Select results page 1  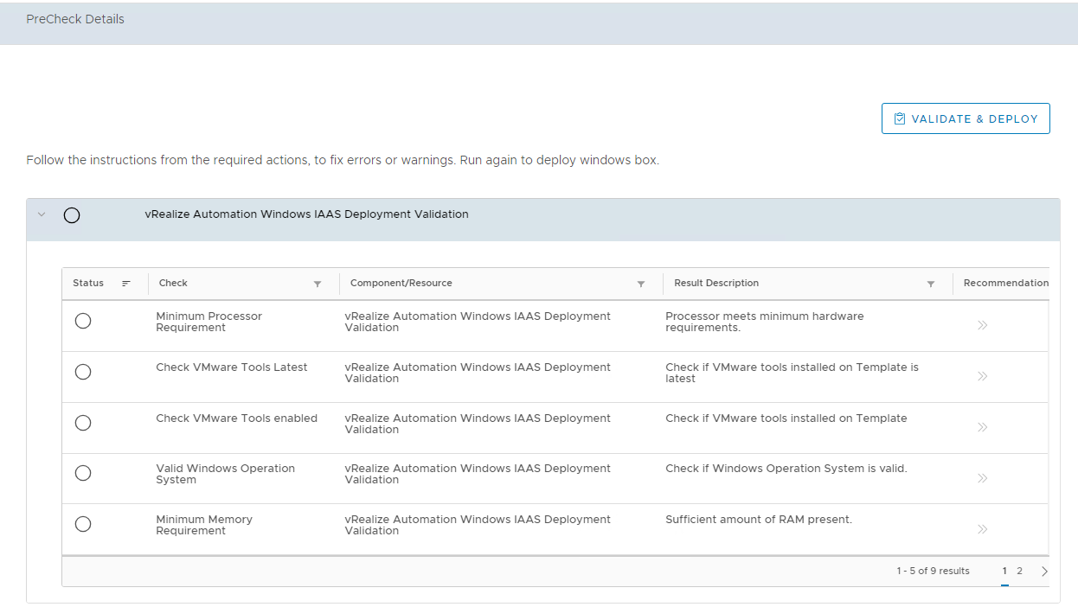(1004, 572)
